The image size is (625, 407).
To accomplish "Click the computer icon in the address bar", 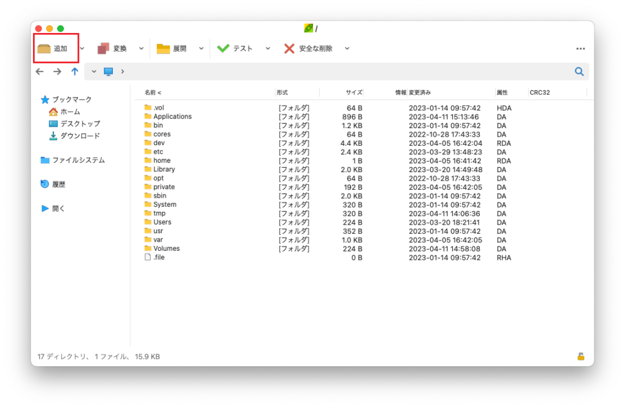I will coord(109,72).
